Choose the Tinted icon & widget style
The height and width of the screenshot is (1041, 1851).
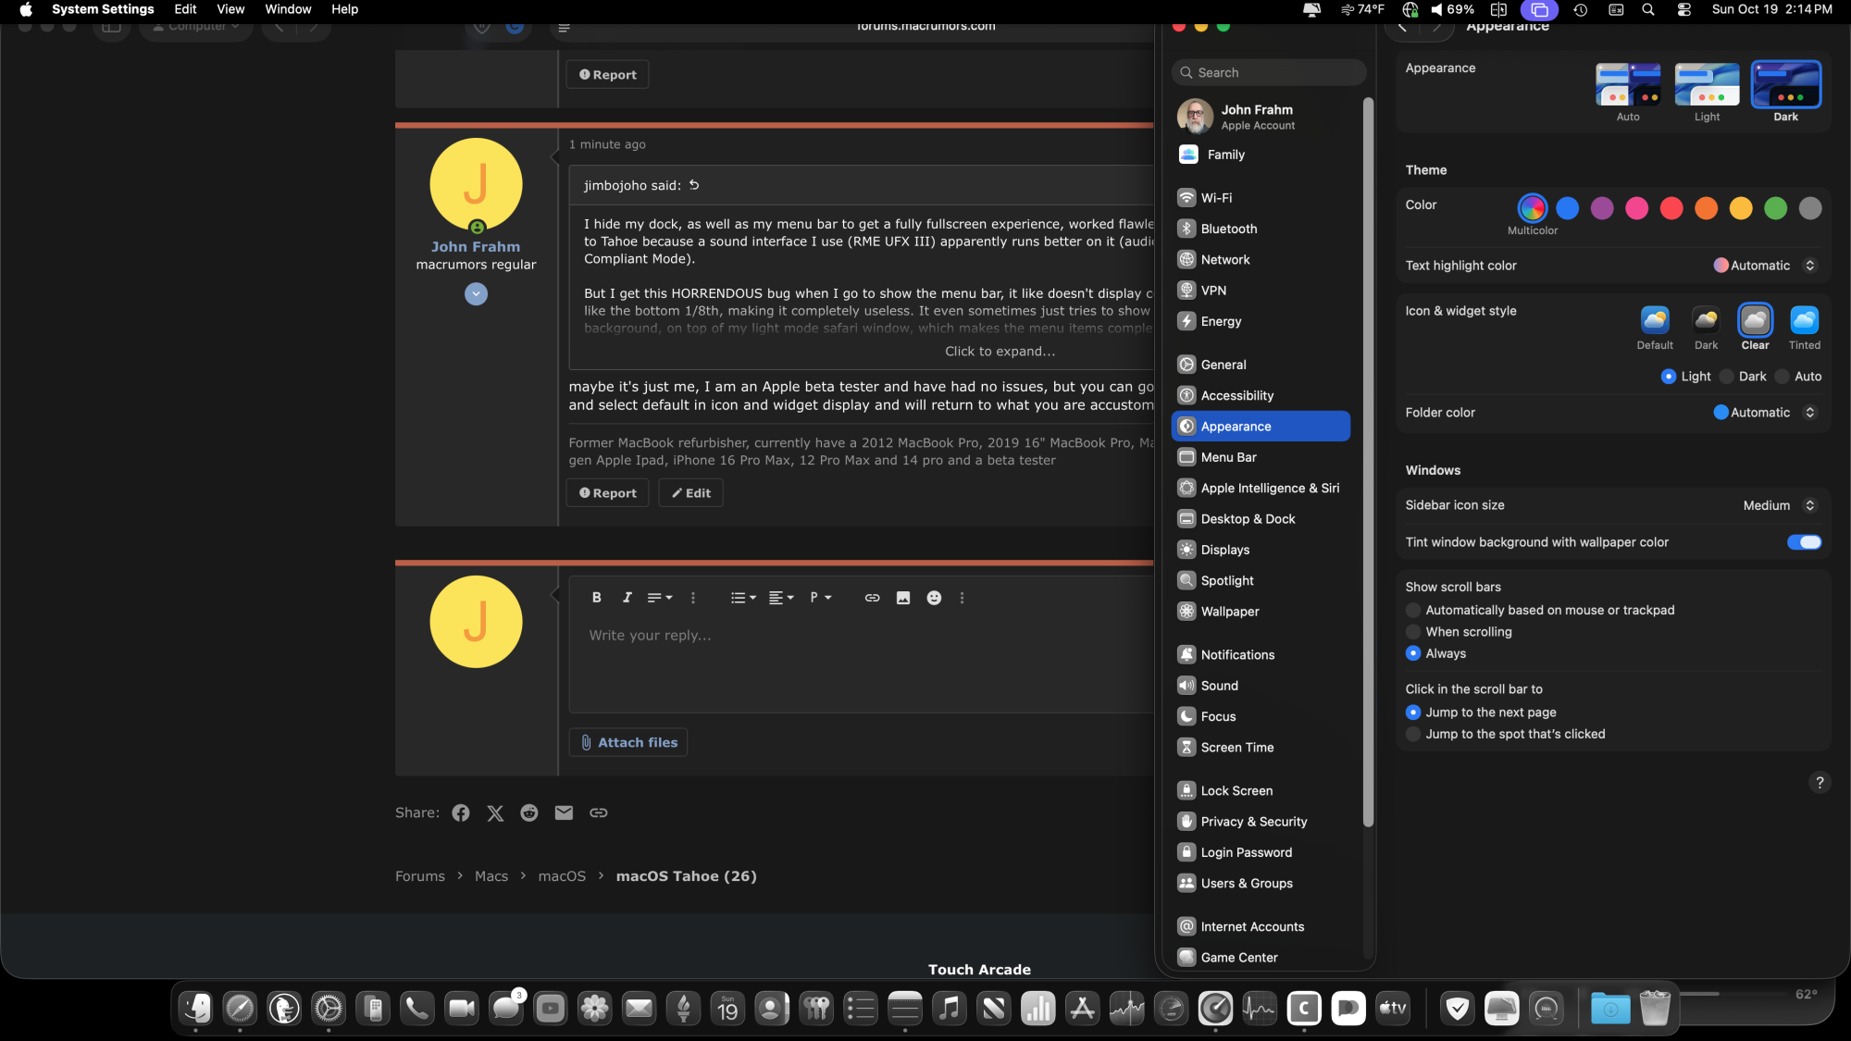coord(1804,321)
